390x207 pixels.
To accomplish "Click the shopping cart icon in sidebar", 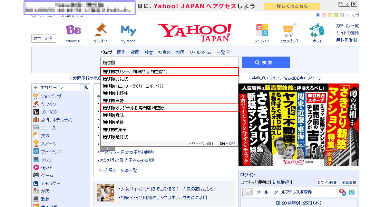I will click(x=36, y=96).
